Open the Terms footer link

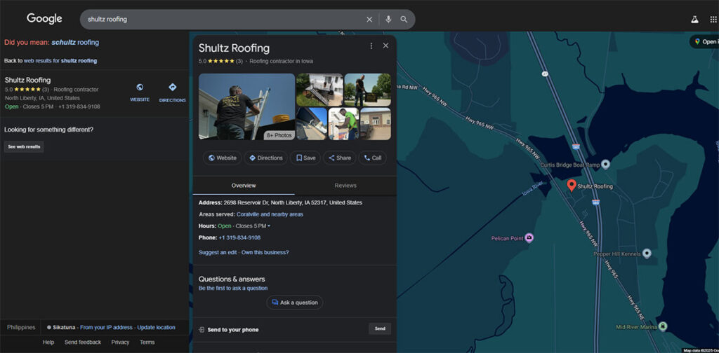coord(147,342)
